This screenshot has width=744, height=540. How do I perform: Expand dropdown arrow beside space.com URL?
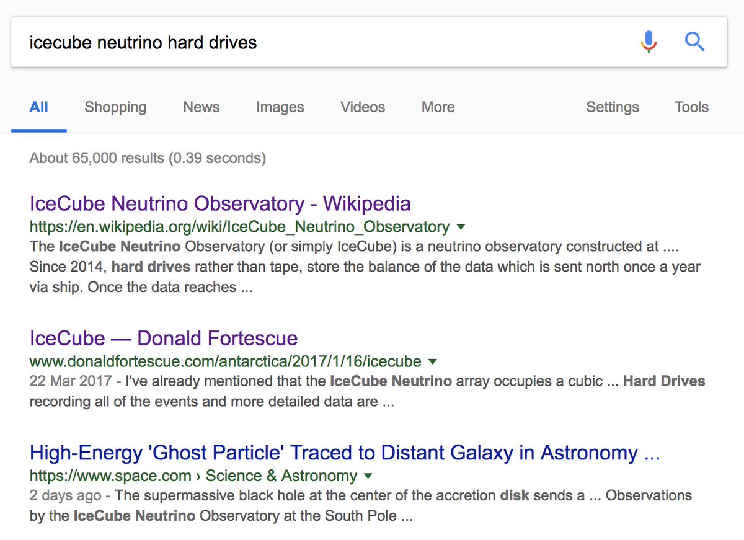click(368, 476)
